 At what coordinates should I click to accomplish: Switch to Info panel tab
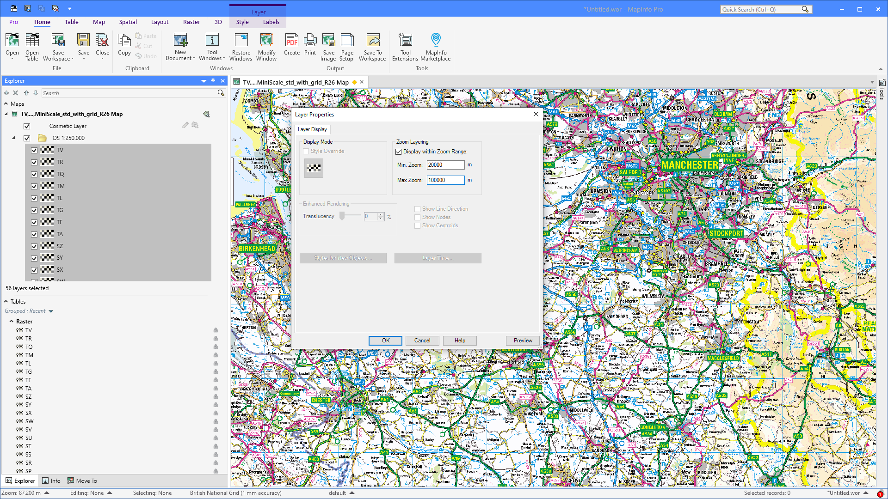(x=51, y=481)
